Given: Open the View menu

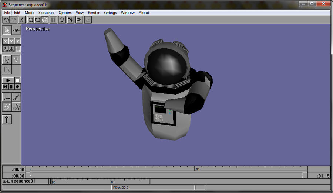Looking at the screenshot, I should (80, 13).
